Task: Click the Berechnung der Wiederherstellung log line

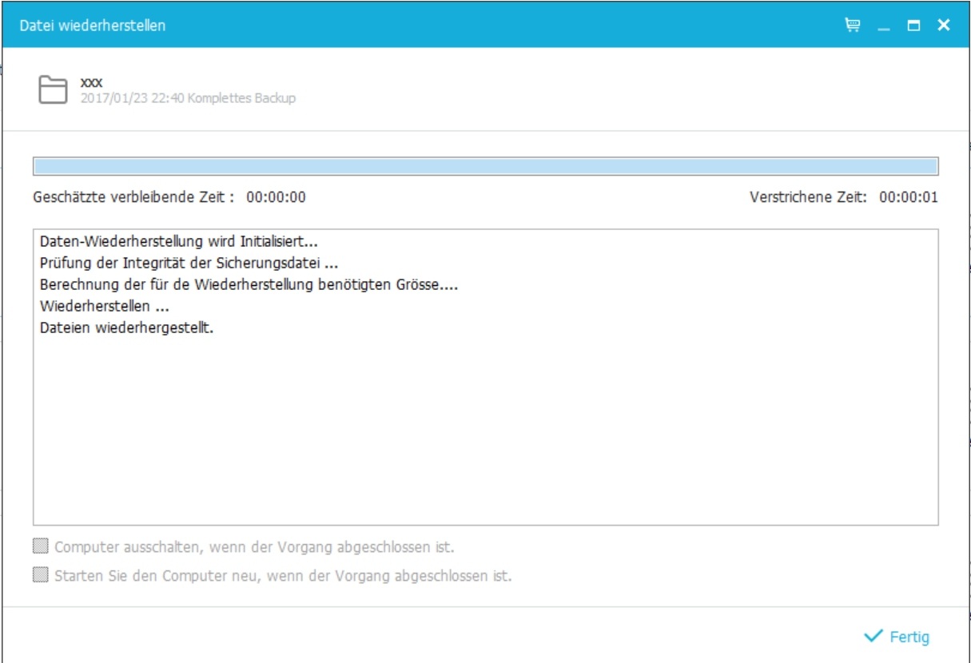Action: (249, 284)
